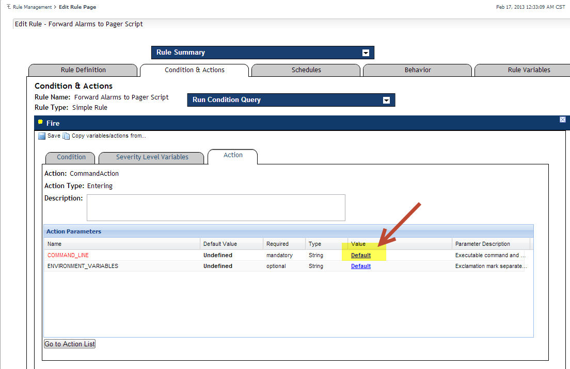Click the Rule Management breadcrumb icon
This screenshot has height=369, width=570.
click(x=8, y=7)
